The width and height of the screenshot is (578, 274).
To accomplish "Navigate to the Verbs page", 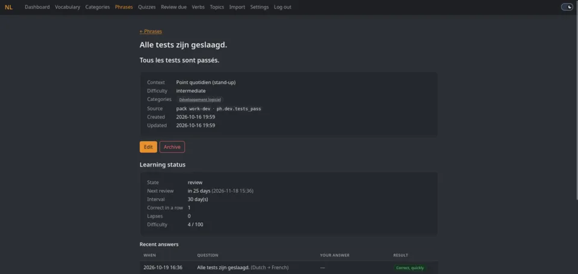I will pyautogui.click(x=198, y=7).
